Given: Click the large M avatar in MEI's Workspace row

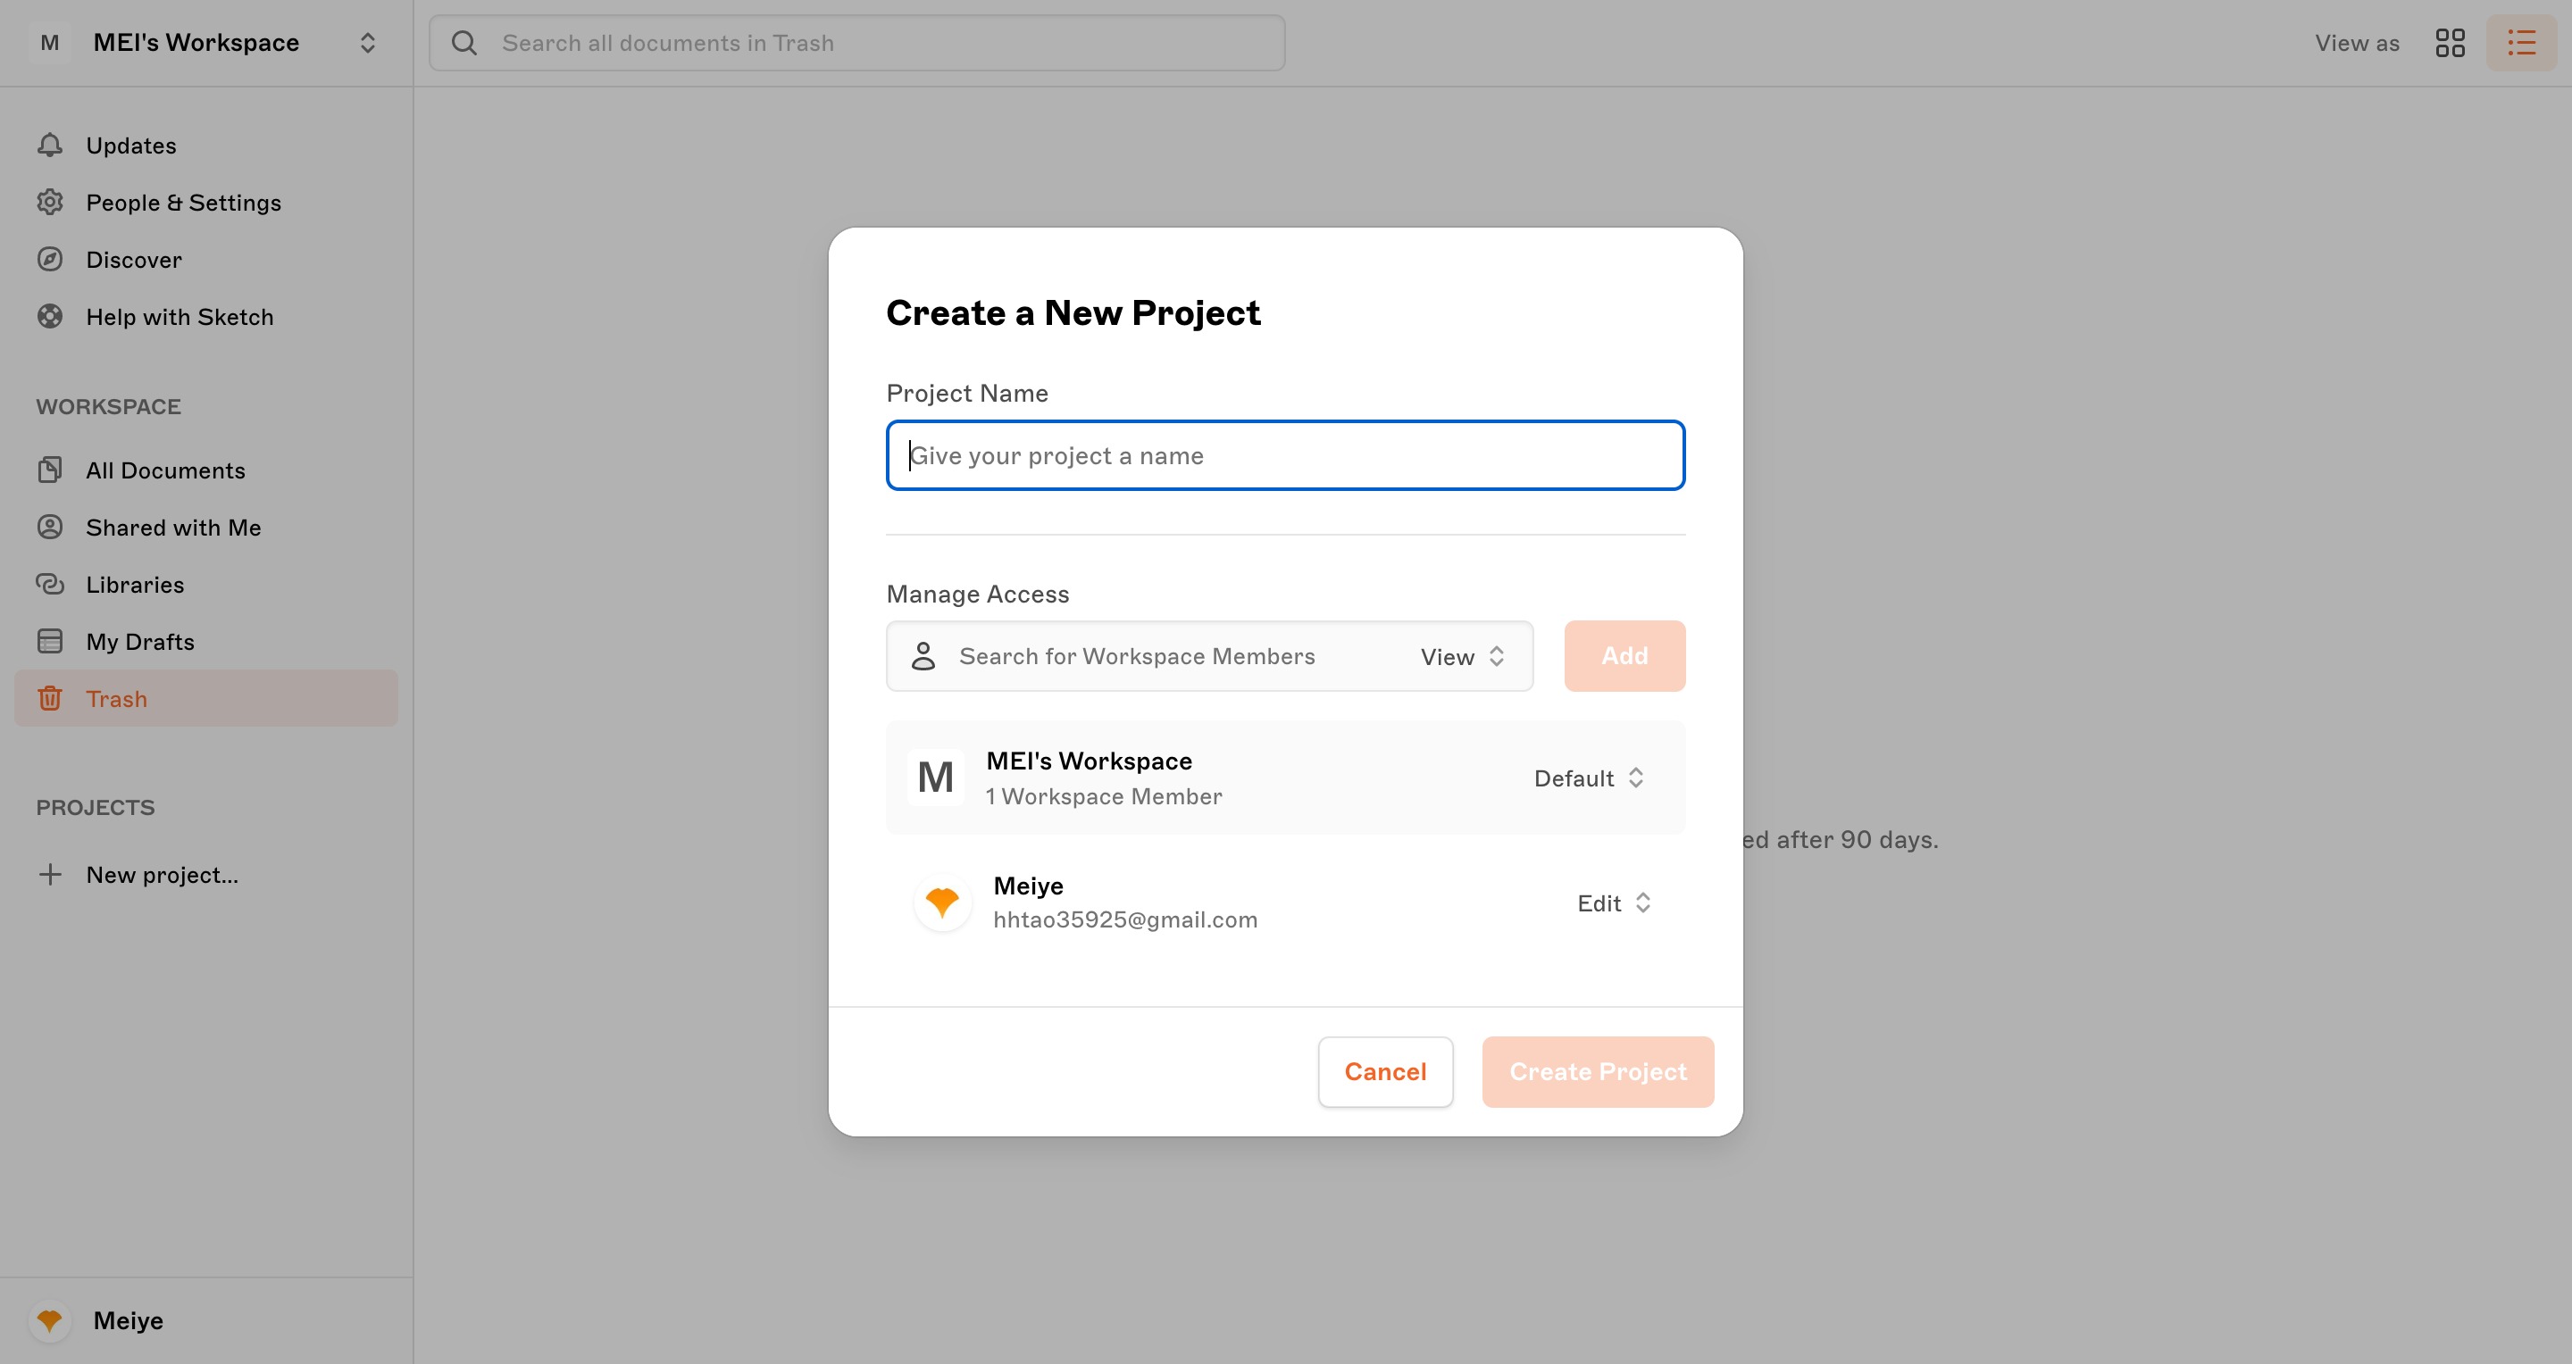Looking at the screenshot, I should (x=936, y=778).
